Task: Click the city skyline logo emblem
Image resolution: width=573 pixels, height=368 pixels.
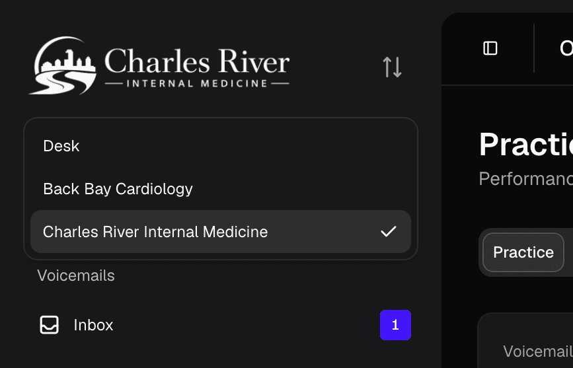Action: [63, 65]
